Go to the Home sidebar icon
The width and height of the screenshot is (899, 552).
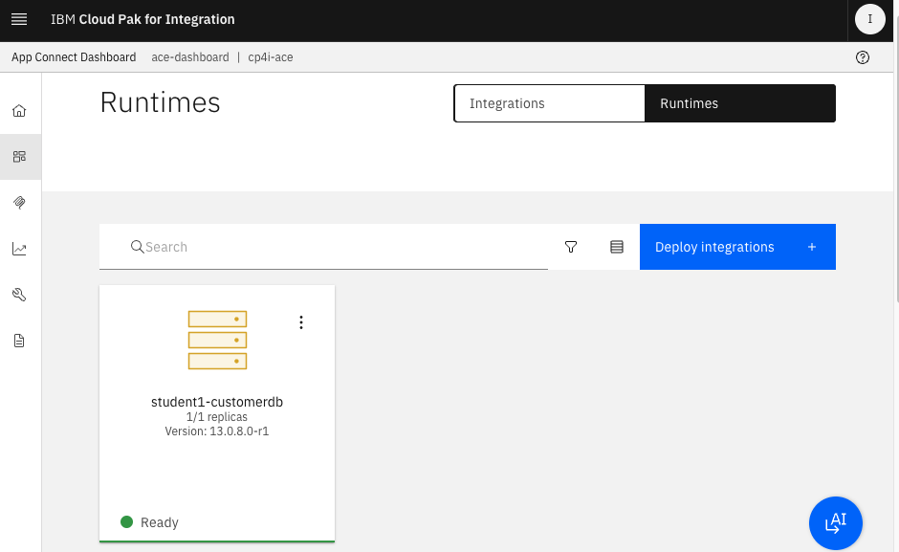[x=19, y=111]
